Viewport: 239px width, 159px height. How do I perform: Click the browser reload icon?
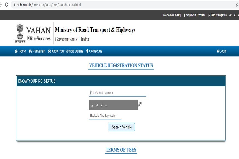[7, 5]
